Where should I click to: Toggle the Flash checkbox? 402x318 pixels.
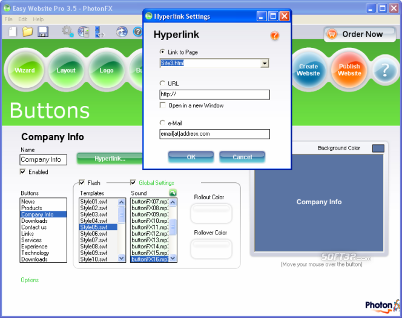(82, 182)
